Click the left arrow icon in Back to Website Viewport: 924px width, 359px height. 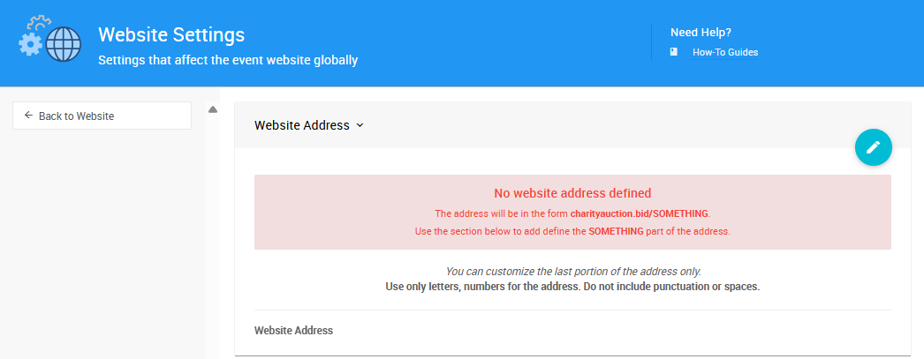28,116
